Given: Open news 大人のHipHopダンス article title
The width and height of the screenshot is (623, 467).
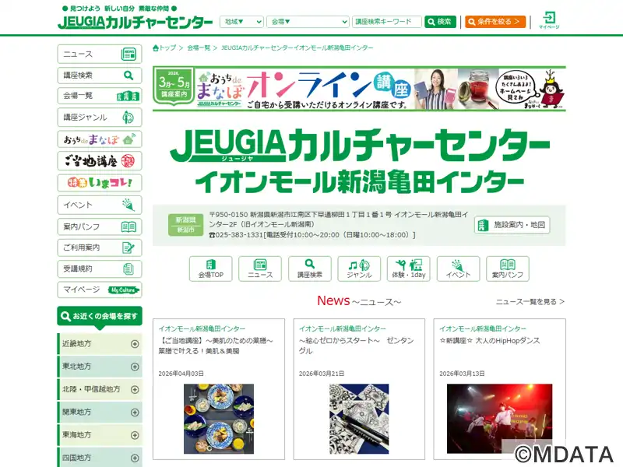Looking at the screenshot, I should click(x=490, y=341).
